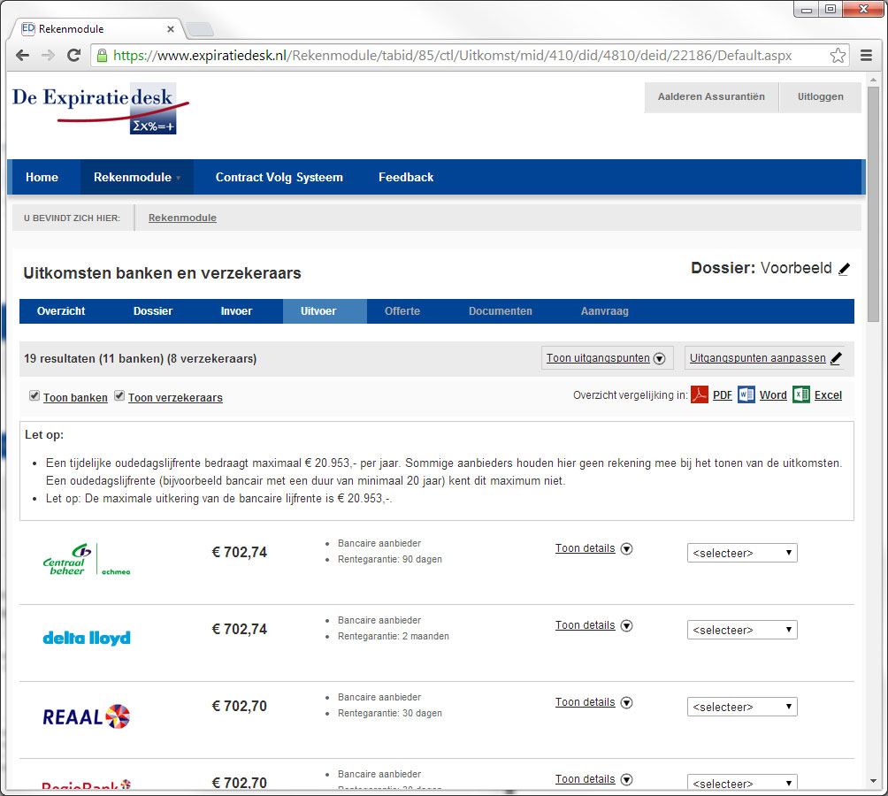Click the pencil icon beside Uitgangspunten aanpassen

click(x=836, y=358)
